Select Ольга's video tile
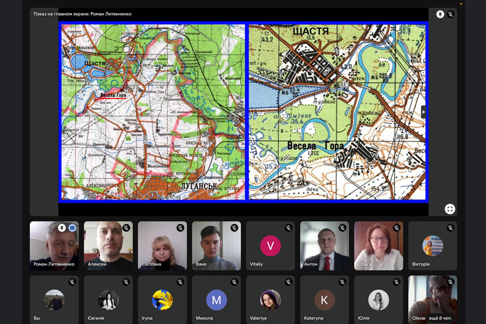486x324 pixels. pyautogui.click(x=379, y=246)
